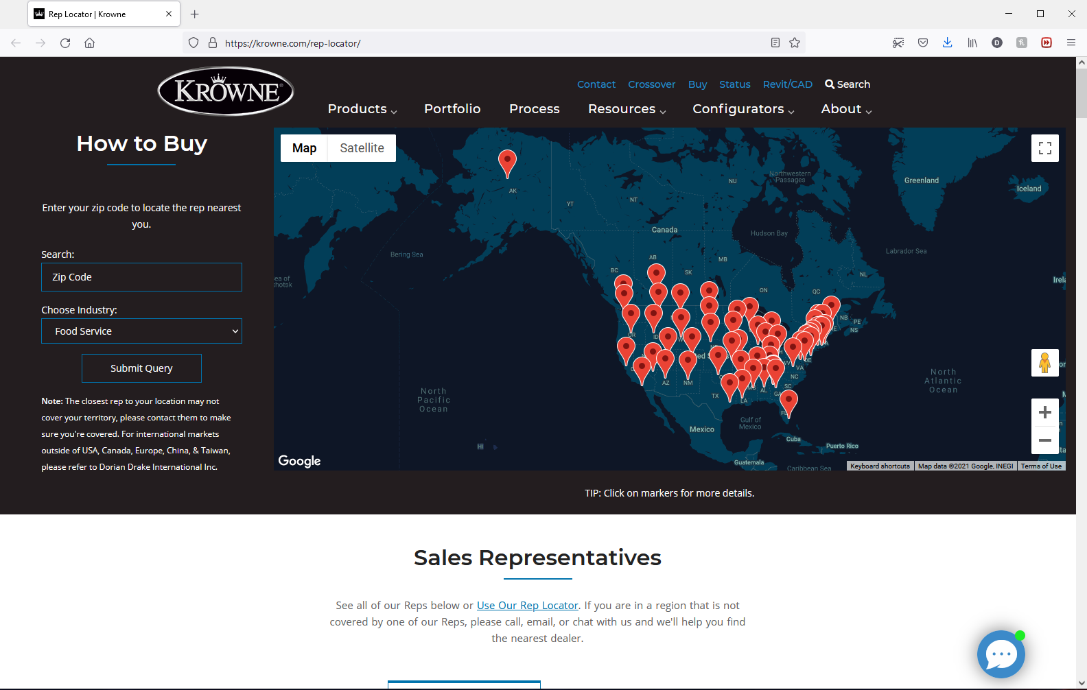Viewport: 1087px width, 690px height.
Task: Open the Firefox application menu
Action: click(1071, 43)
